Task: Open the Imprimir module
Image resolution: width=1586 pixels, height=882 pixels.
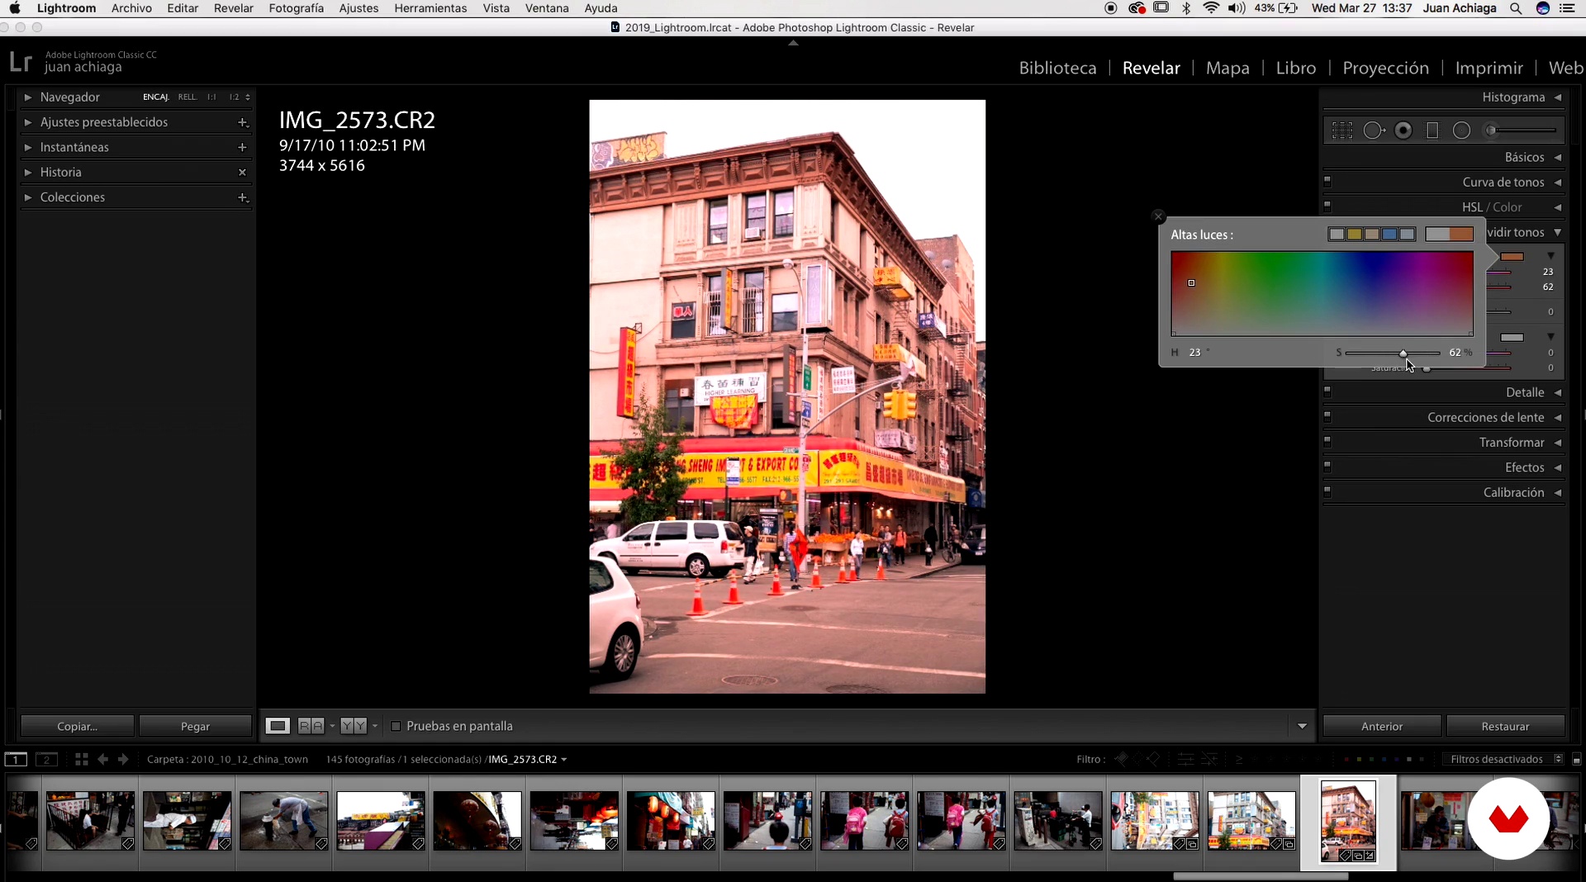Action: [1489, 68]
